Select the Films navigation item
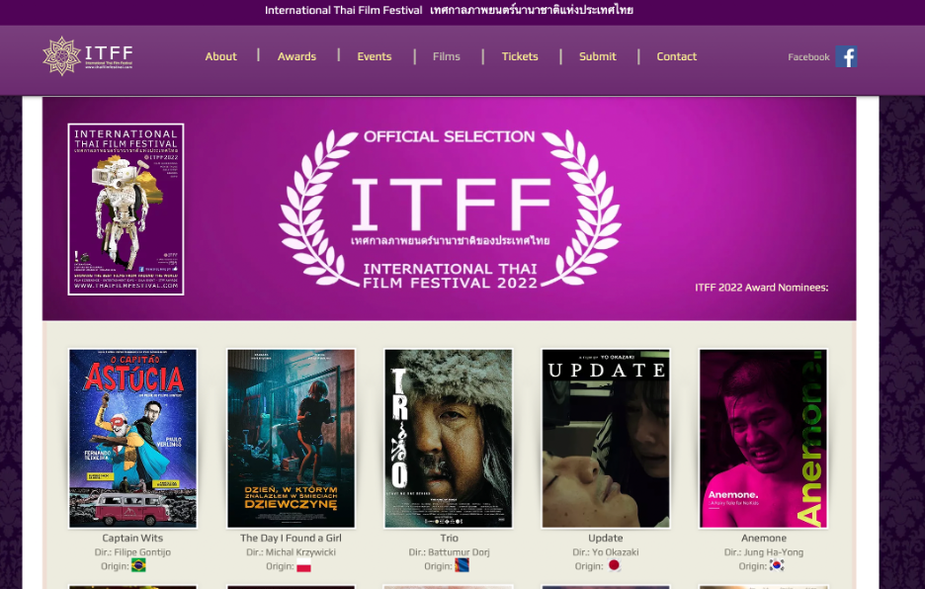 click(x=447, y=56)
